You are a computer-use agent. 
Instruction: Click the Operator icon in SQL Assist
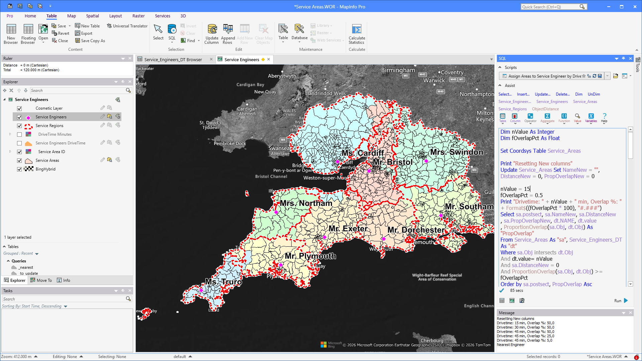tap(530, 118)
